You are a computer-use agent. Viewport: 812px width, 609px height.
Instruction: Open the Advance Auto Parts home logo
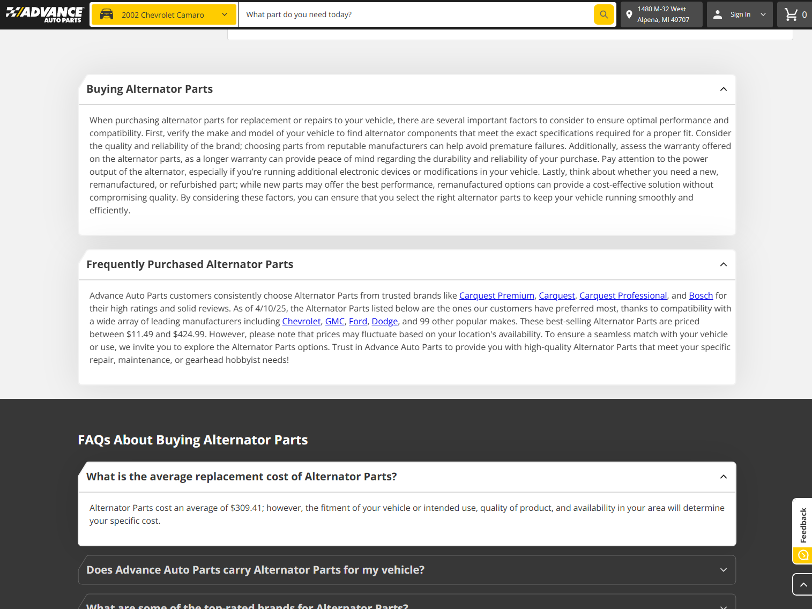pyautogui.click(x=44, y=14)
